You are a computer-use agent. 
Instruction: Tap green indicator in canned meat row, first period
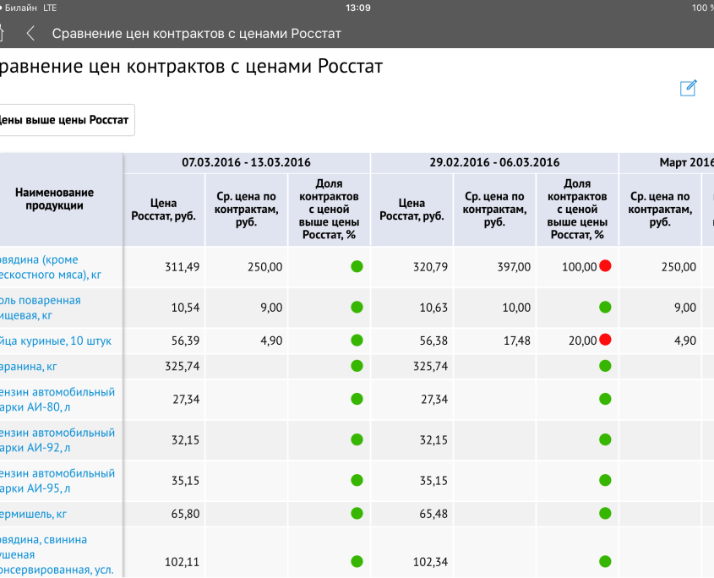click(357, 561)
